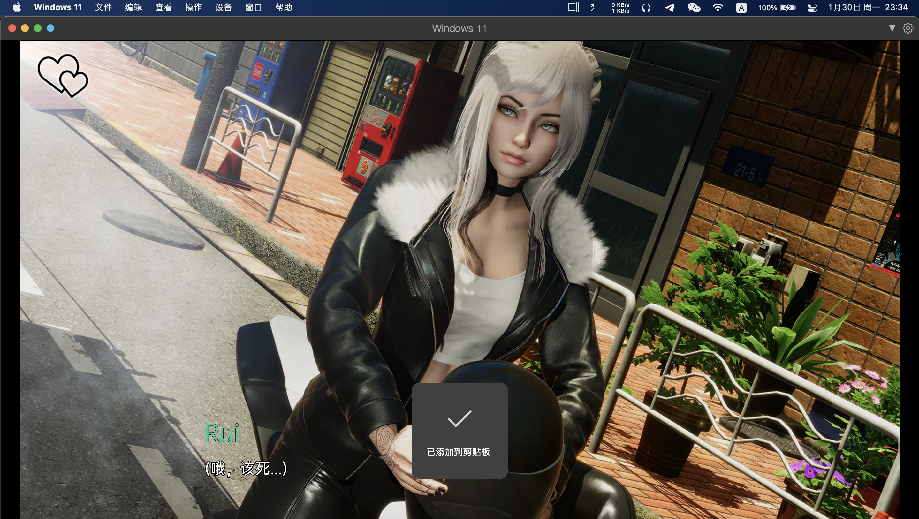
Task: Open the 设备 menu
Action: coord(224,7)
